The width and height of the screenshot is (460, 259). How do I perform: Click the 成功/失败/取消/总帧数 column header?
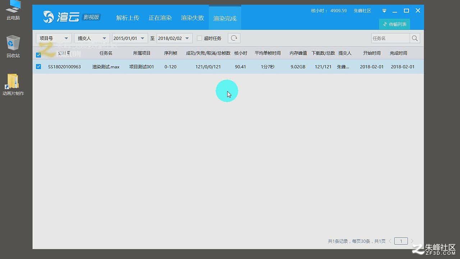coord(208,53)
